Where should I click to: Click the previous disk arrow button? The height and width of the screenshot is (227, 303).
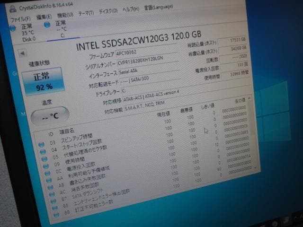point(22,53)
